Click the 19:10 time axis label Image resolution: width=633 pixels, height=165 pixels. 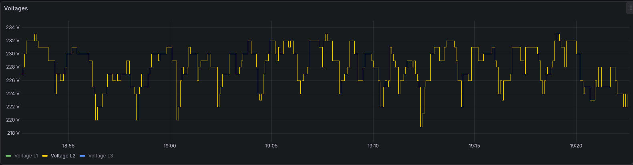click(373, 146)
